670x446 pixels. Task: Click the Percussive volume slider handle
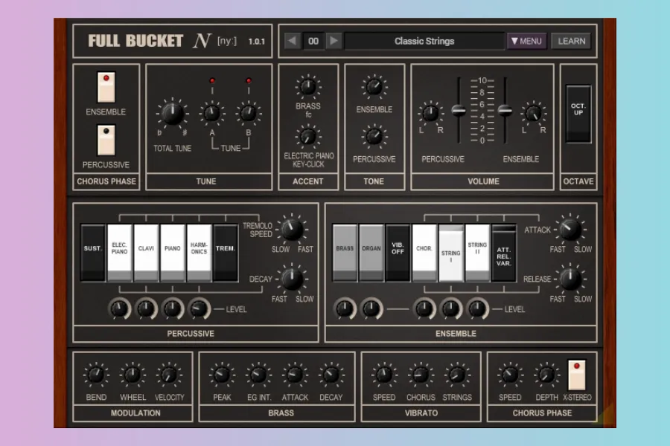pos(459,110)
